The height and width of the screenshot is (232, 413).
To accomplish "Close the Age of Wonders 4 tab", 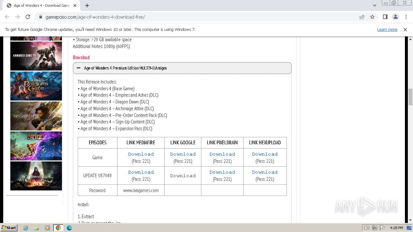I will pyautogui.click(x=75, y=5).
